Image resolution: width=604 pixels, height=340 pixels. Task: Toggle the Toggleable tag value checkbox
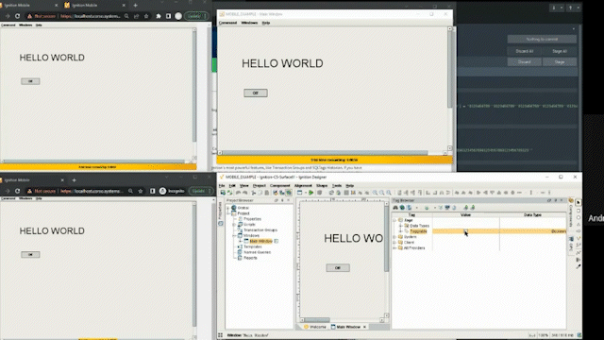[465, 231]
